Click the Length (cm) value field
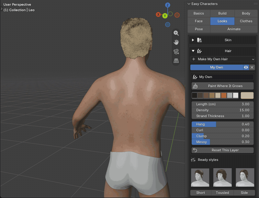Screen dimensions: 259x198 pyautogui.click(x=222, y=104)
